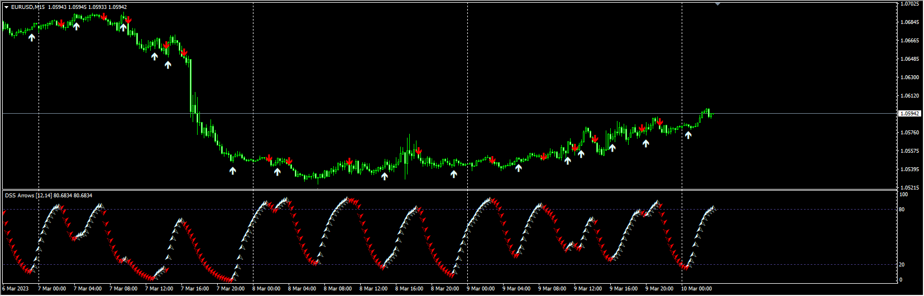This screenshot has height=296, width=924.
Task: Select the highlighted current price label 1.05942
Action: 909,114
